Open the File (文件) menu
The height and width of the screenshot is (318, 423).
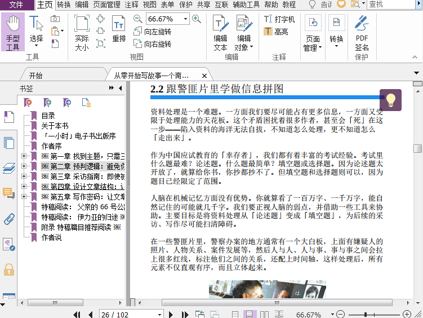pyautogui.click(x=16, y=5)
